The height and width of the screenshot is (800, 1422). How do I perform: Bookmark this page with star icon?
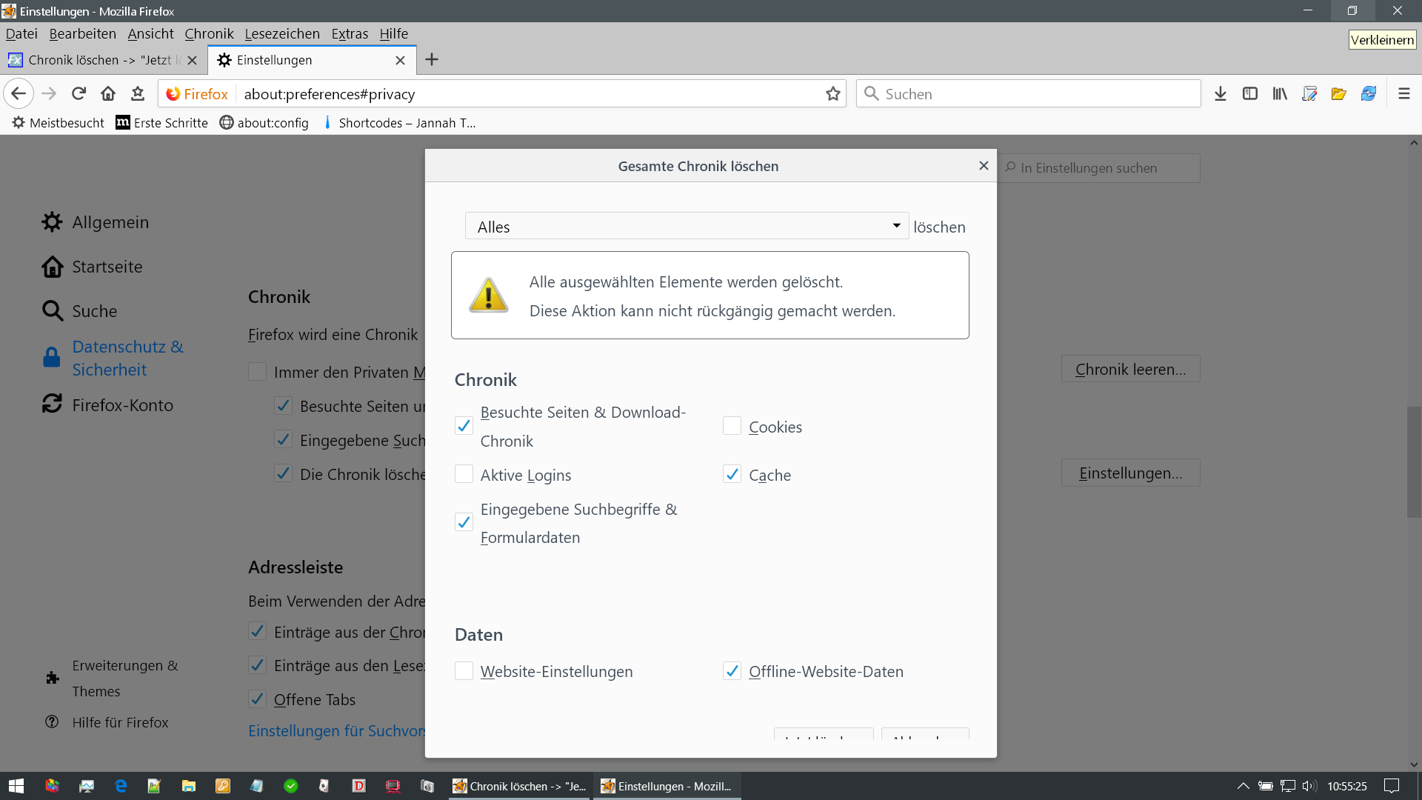point(833,94)
